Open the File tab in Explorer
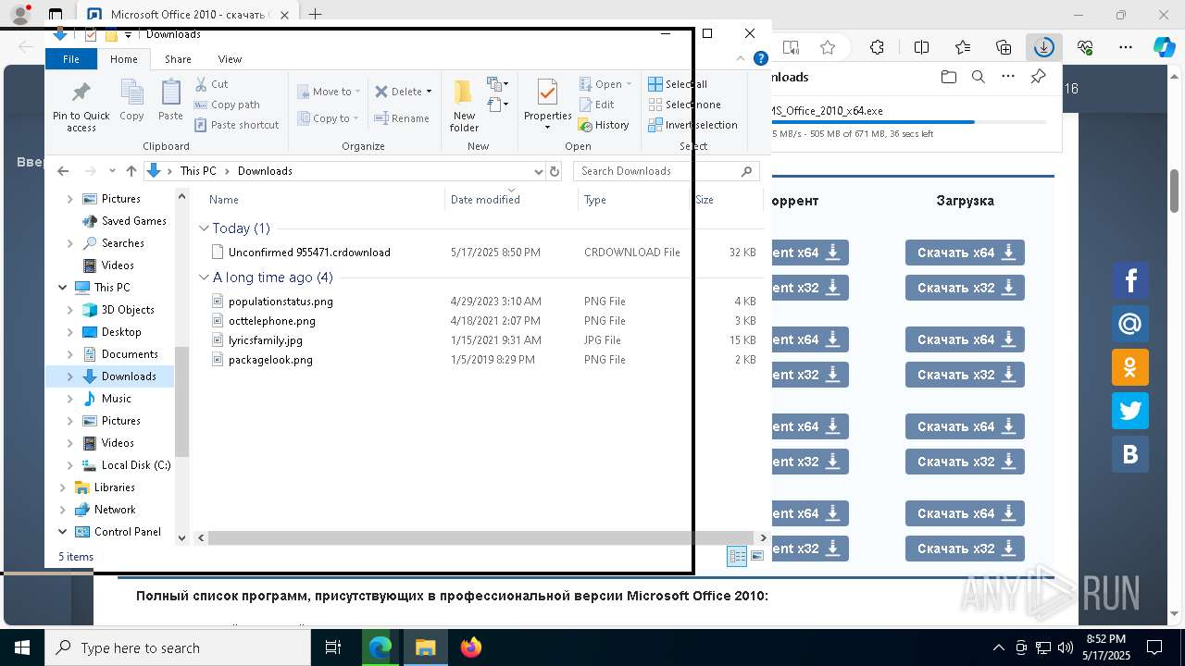Viewport: 1185px width, 666px height. [70, 59]
